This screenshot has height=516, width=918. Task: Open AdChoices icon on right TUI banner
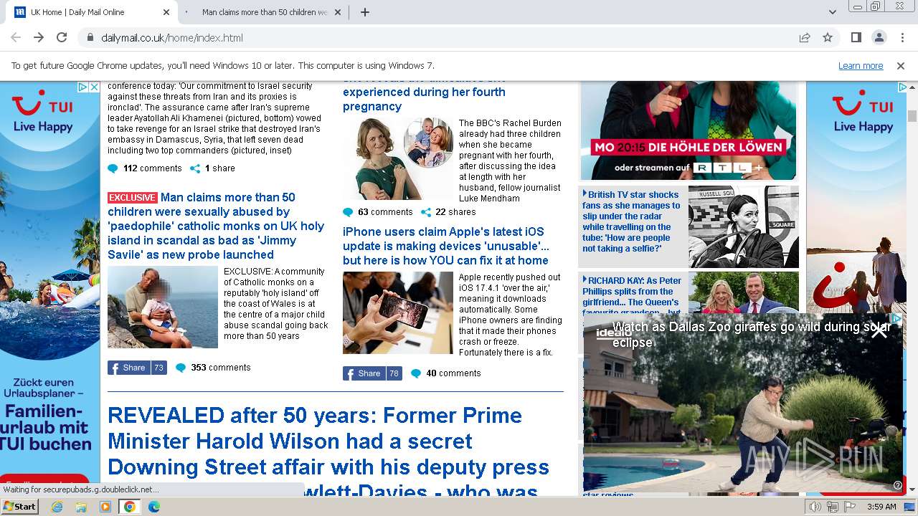[902, 87]
